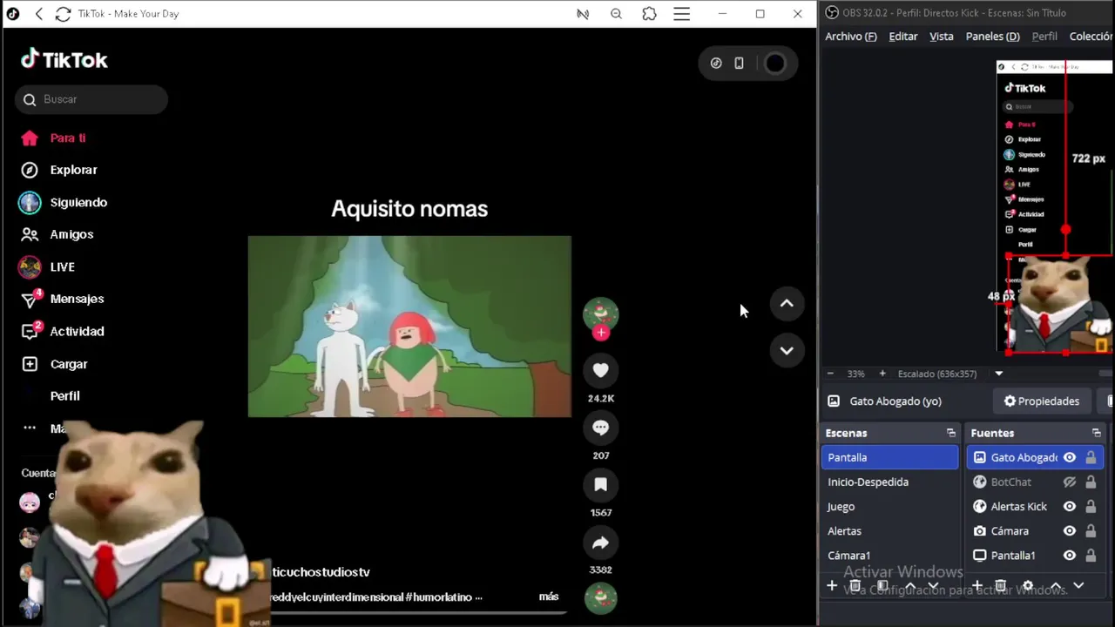Open TikTok LIVE section
The width and height of the screenshot is (1115, 627).
click(x=47, y=266)
